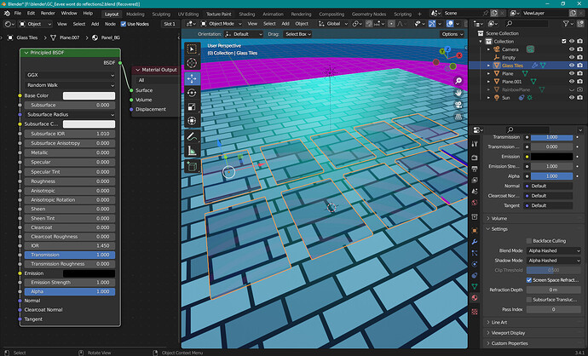Switch to the UV Editing workspace tab
Image resolution: width=588 pixels, height=356 pixels.
(187, 14)
